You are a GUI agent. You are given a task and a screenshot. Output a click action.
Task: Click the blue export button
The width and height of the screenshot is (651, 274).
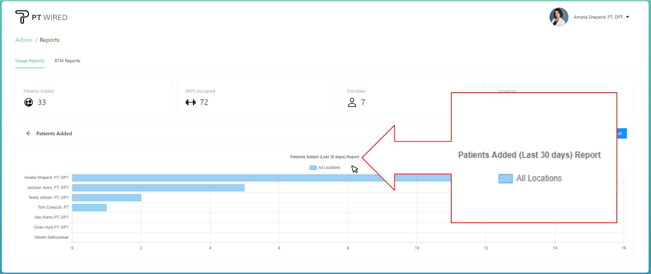point(621,134)
